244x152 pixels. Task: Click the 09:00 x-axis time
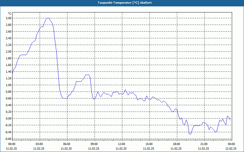[95, 144]
